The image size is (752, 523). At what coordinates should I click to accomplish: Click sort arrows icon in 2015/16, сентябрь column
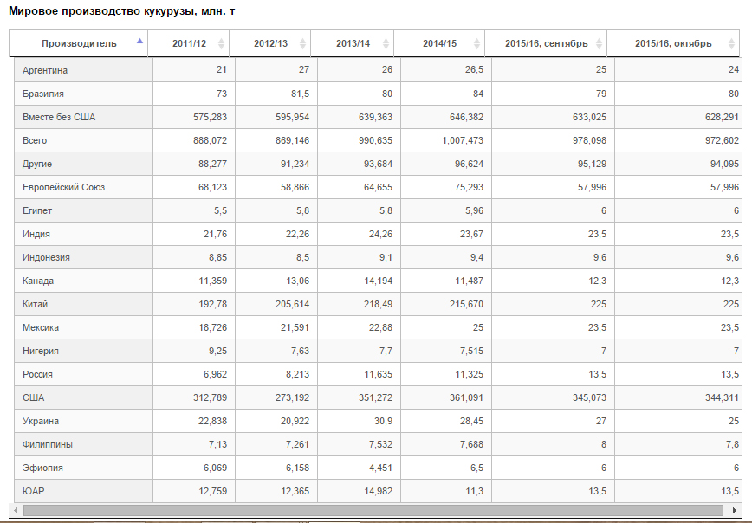point(598,43)
